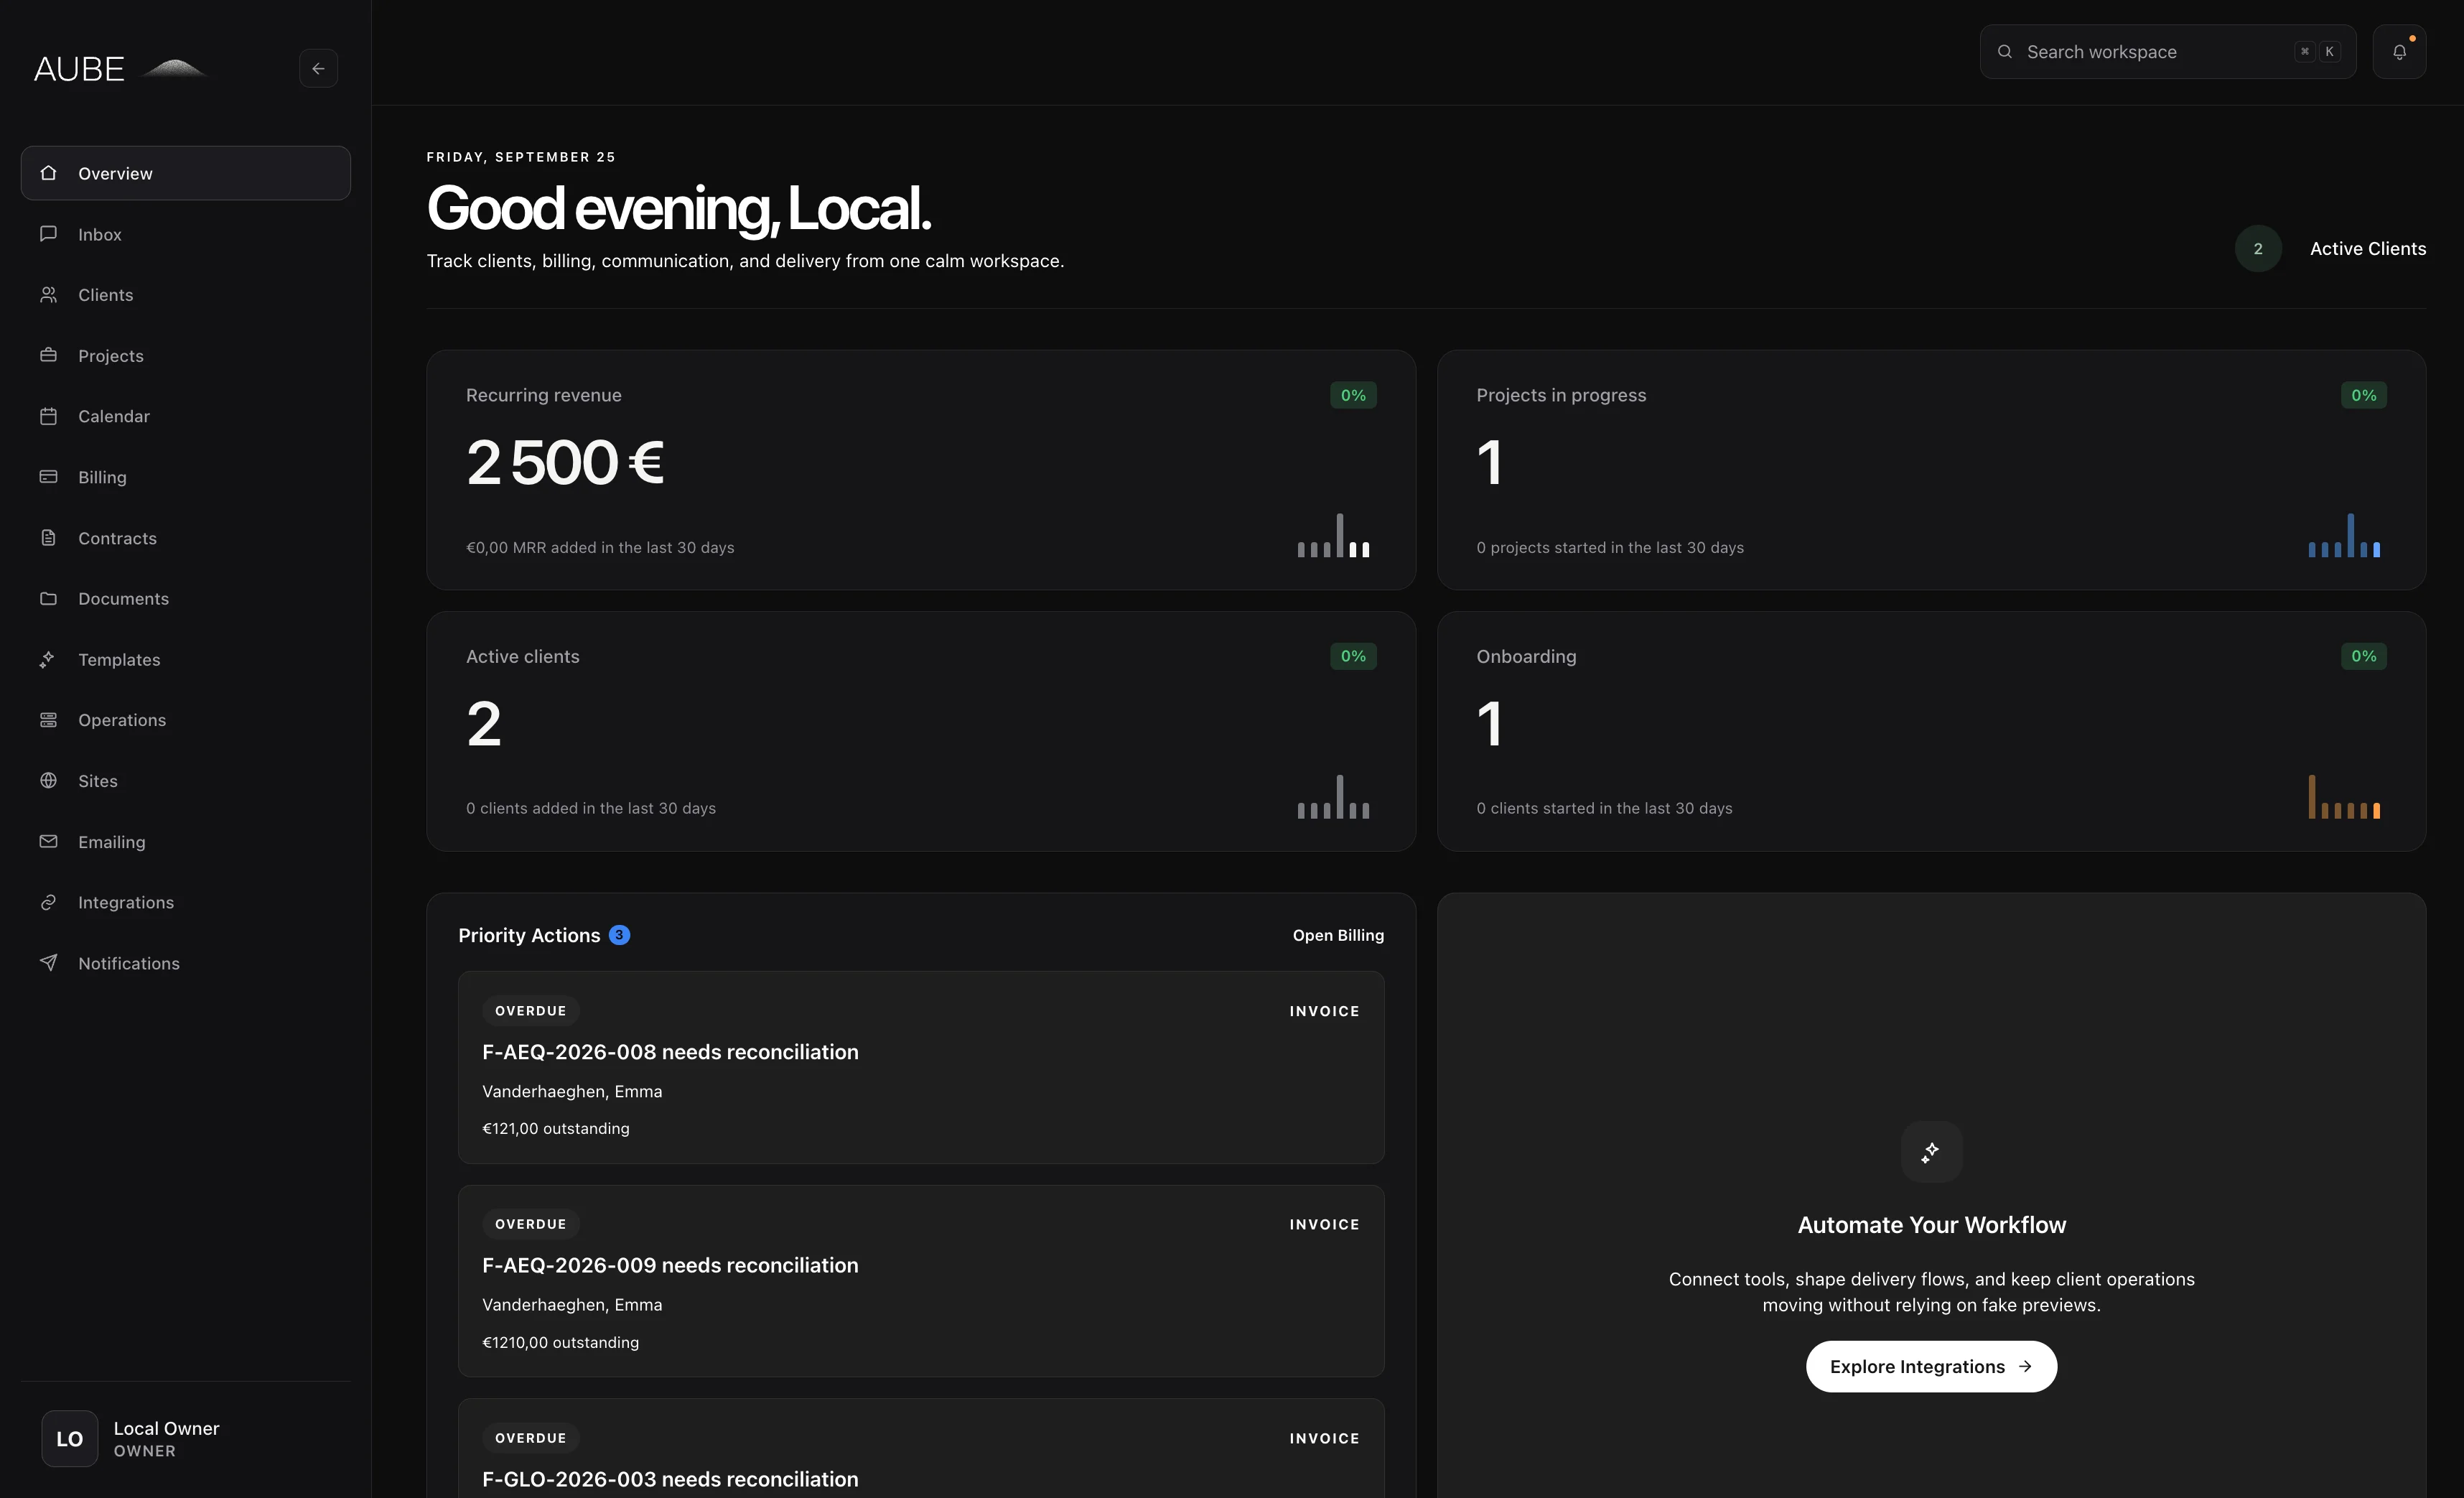The image size is (2464, 1498).
Task: Open the notifications bell
Action: click(2399, 52)
